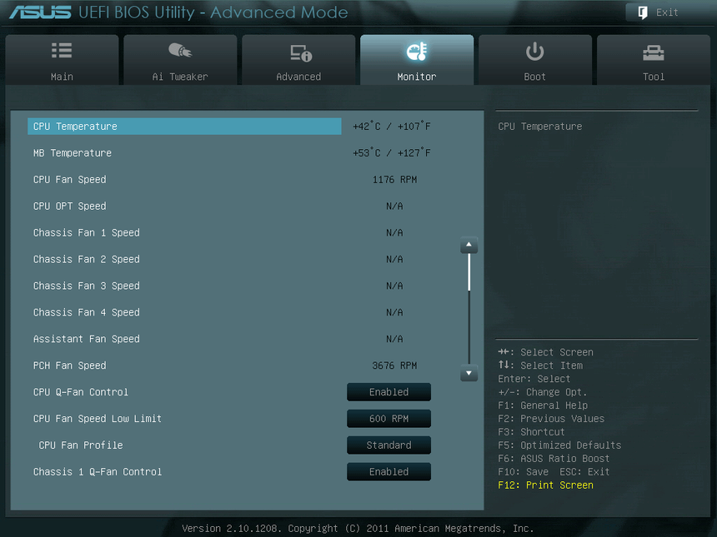The height and width of the screenshot is (537, 717).
Task: Open the CPU Fan Profile selector
Action: click(389, 445)
